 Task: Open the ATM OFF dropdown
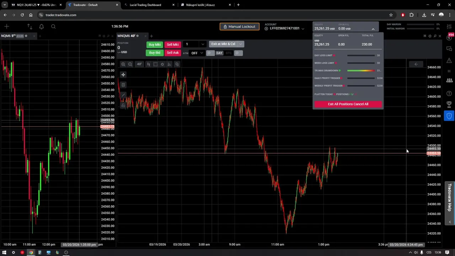pos(197,53)
